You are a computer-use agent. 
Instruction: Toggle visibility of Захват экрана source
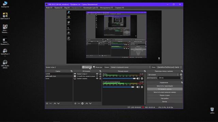tap(97, 78)
